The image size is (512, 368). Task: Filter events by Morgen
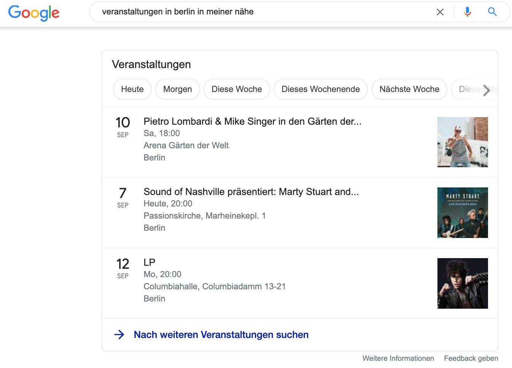(x=178, y=89)
